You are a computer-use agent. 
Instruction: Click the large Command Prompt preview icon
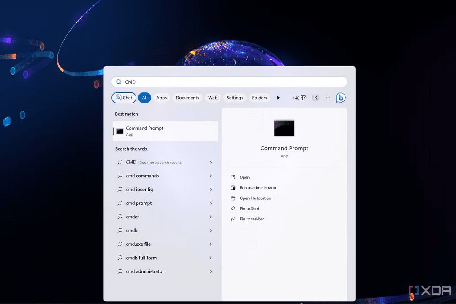284,128
